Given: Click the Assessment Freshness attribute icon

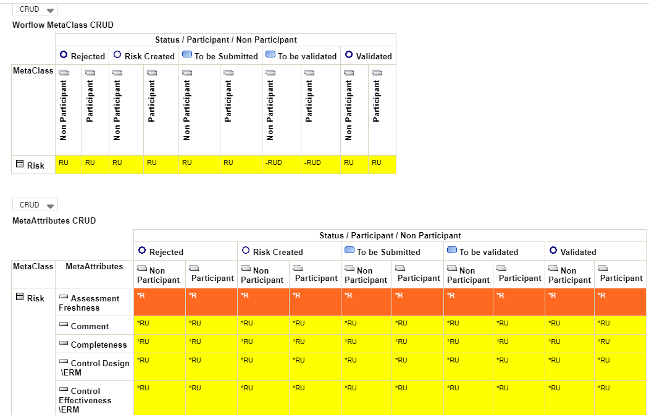Looking at the screenshot, I should pyautogui.click(x=64, y=298).
